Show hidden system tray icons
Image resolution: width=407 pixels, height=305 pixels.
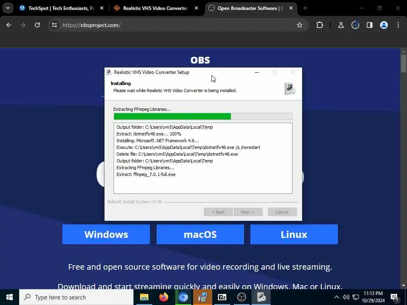(336, 297)
